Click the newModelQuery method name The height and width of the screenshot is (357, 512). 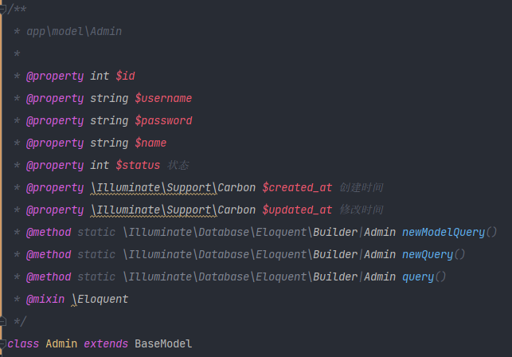pyautogui.click(x=444, y=232)
